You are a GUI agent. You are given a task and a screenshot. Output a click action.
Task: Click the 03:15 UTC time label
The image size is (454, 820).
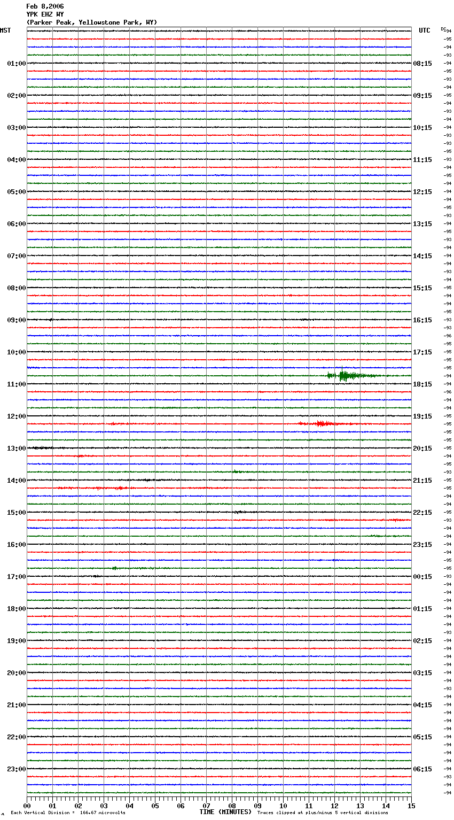[422, 673]
